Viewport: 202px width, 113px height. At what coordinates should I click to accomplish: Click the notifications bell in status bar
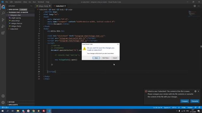coord(199,107)
